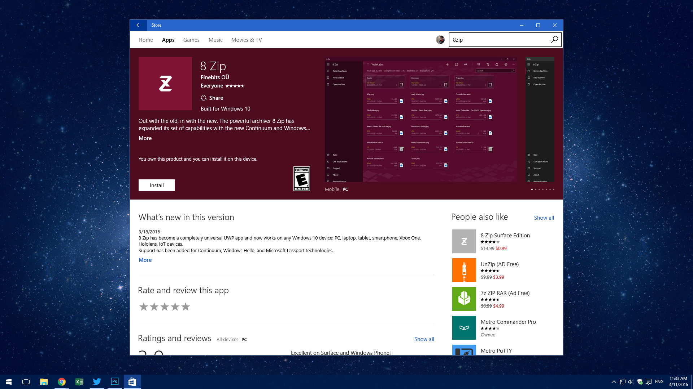Click the 8 Zip app logo tile

tap(165, 84)
